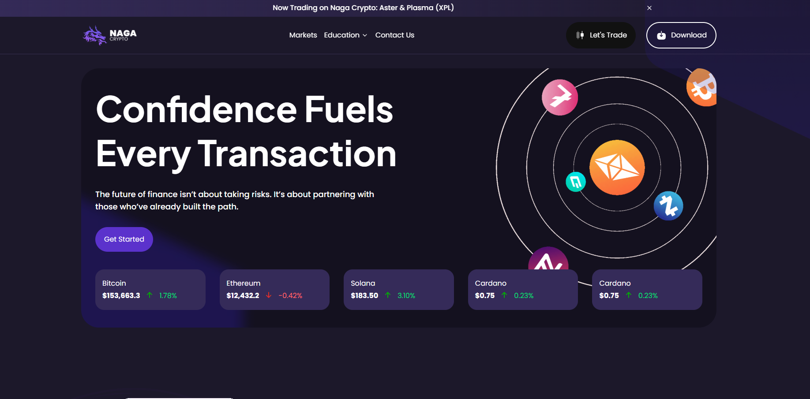Click the NAGA Crypto dragon logo

(x=110, y=35)
